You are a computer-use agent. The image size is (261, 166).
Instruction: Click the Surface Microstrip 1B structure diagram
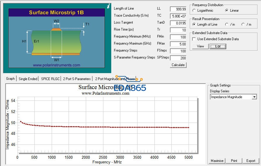[x=57, y=38]
